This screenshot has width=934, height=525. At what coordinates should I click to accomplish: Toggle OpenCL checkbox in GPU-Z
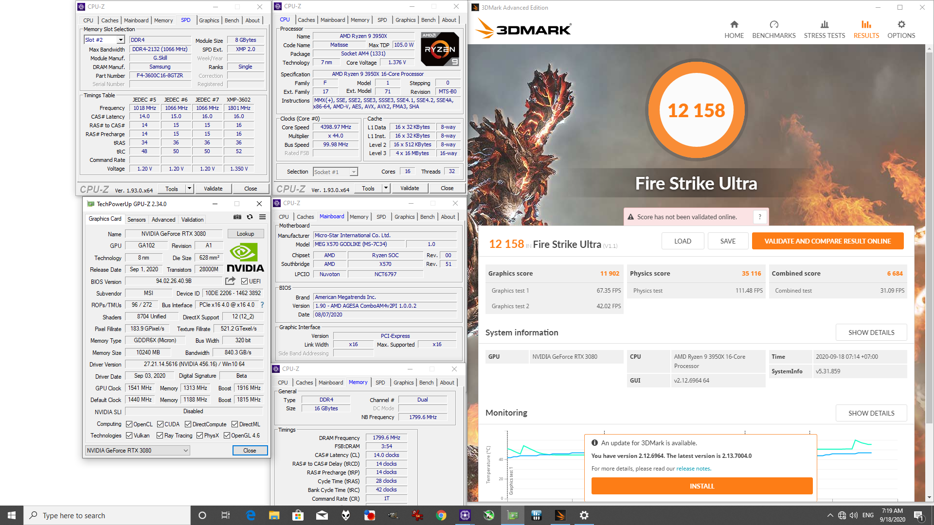coord(129,424)
